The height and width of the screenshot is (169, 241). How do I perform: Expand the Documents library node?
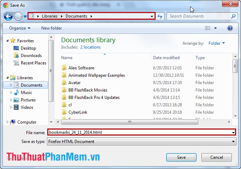click(11, 85)
